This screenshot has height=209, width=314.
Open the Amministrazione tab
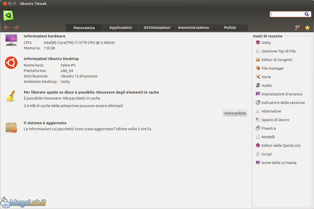tap(194, 28)
